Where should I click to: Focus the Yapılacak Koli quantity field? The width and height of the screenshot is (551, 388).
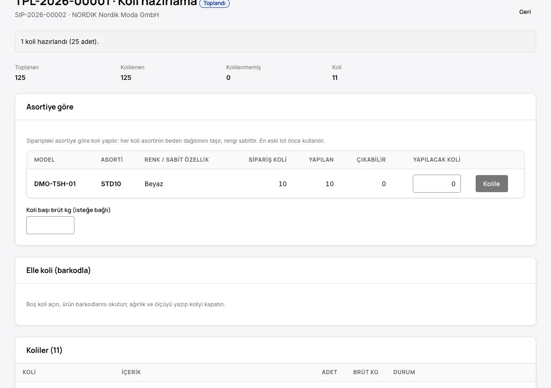point(437,184)
